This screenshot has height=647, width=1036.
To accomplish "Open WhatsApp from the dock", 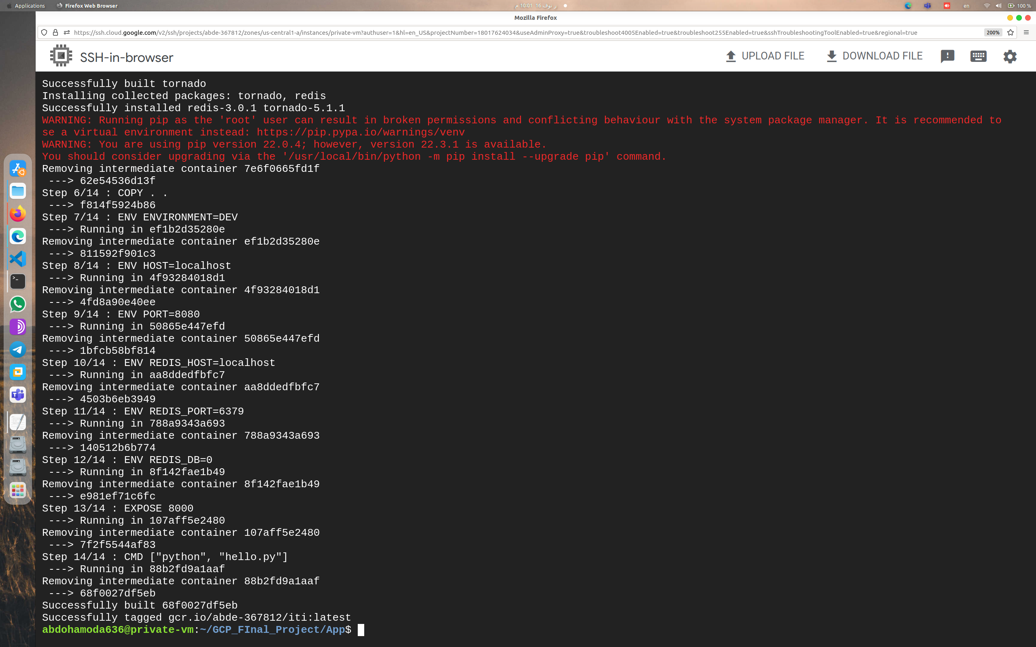I will click(x=17, y=304).
